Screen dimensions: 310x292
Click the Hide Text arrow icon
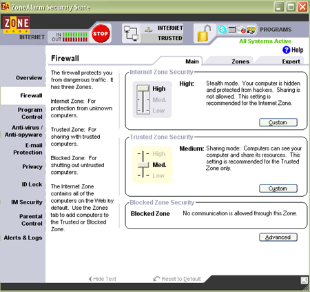point(90,279)
